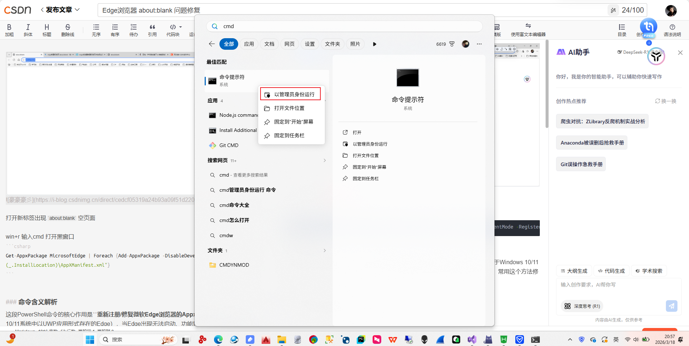Click 换一换 to refresh topics

pyautogui.click(x=666, y=101)
